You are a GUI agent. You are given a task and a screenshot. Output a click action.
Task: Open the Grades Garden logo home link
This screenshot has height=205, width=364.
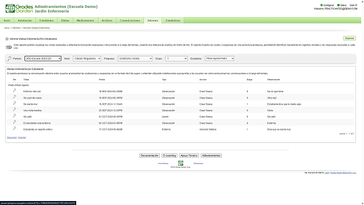[19, 9]
